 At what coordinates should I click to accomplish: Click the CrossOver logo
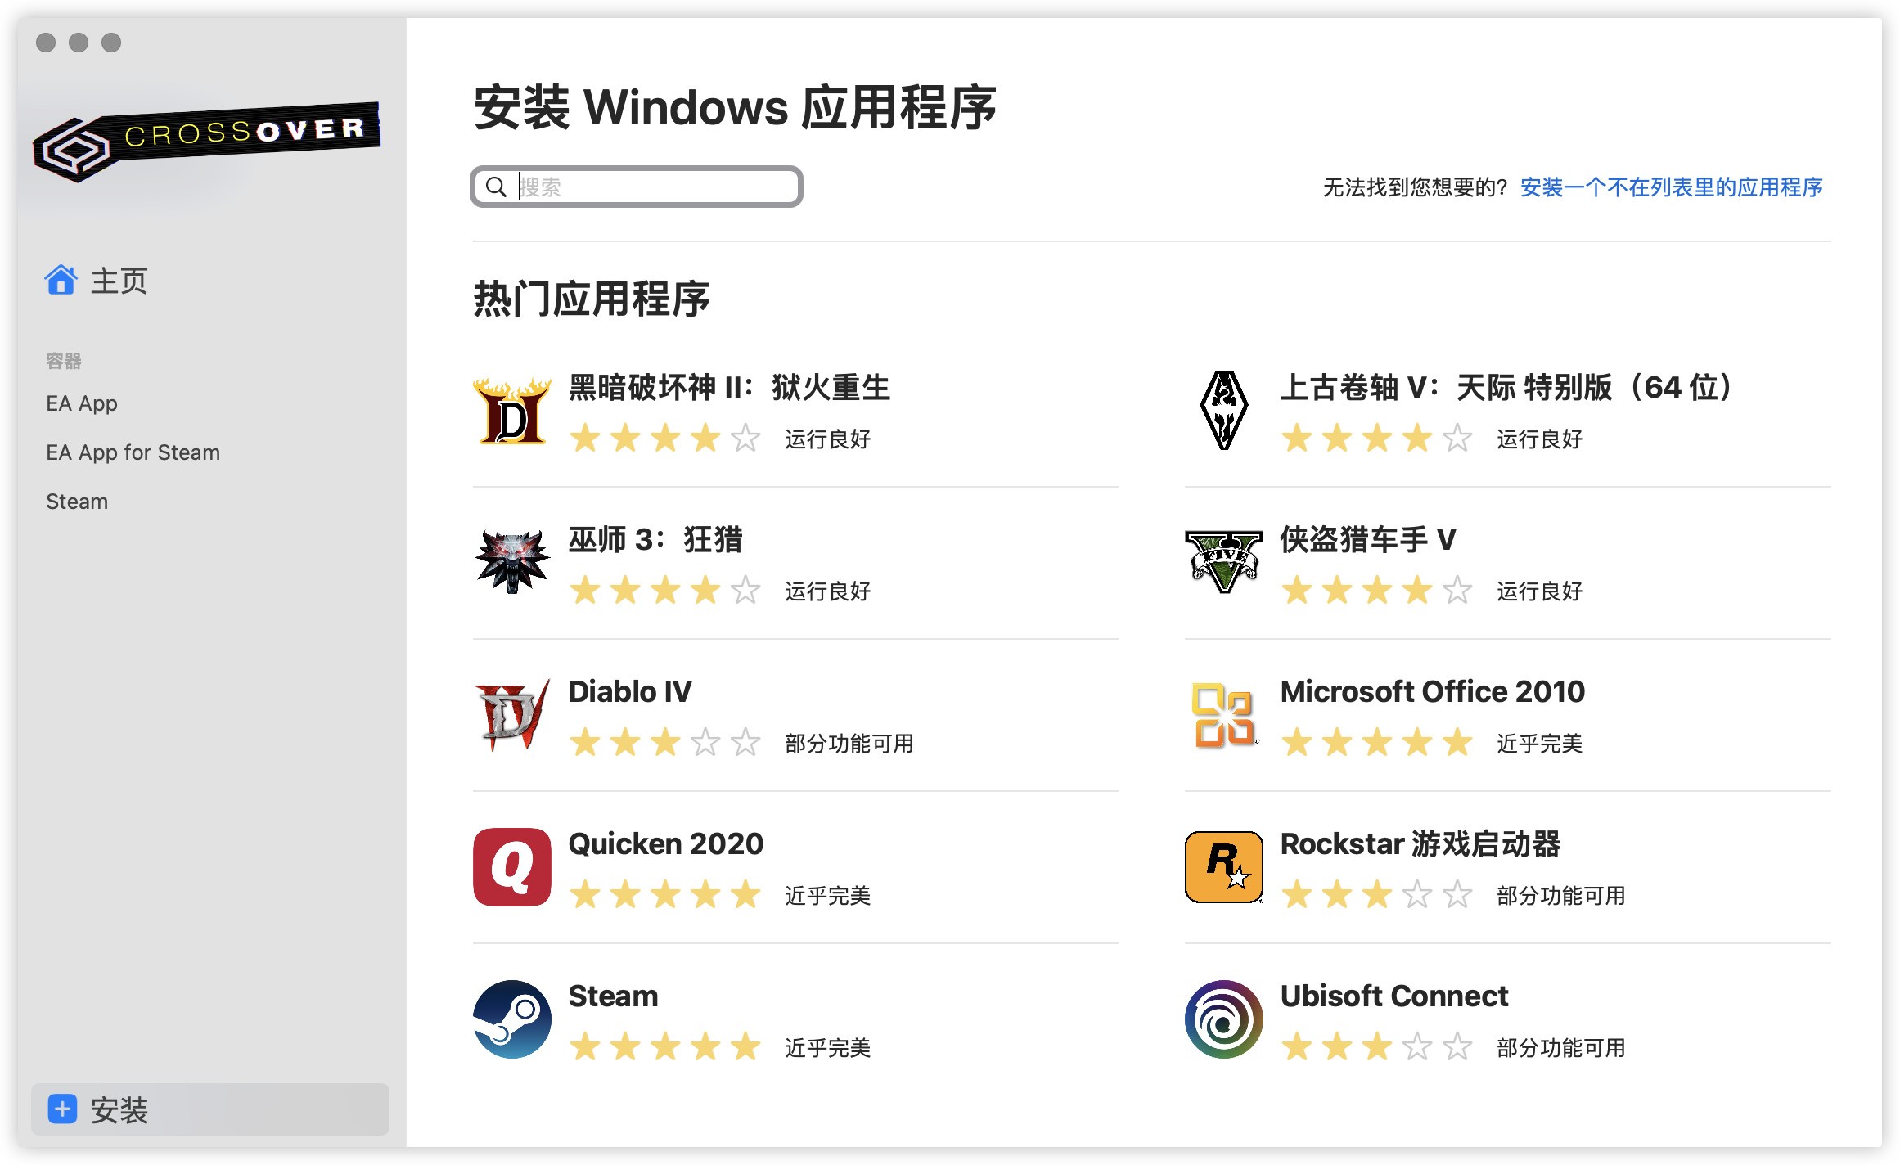(209, 139)
